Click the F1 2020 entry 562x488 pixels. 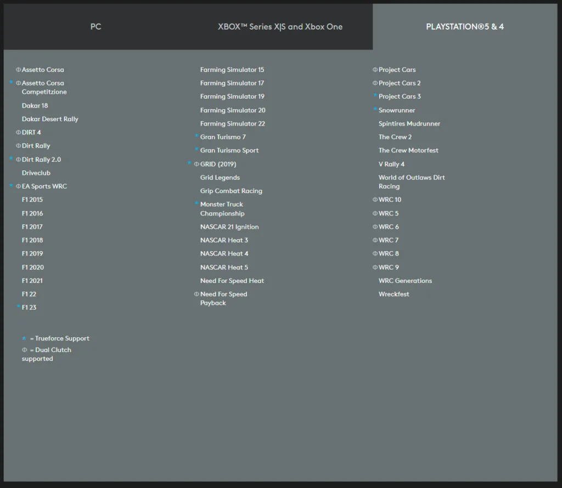[x=32, y=268]
